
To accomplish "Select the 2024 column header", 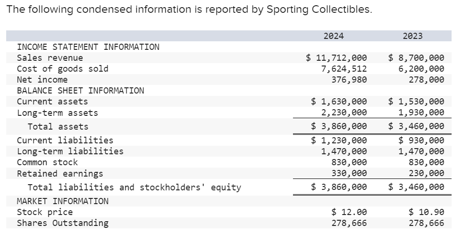I will 333,36.
